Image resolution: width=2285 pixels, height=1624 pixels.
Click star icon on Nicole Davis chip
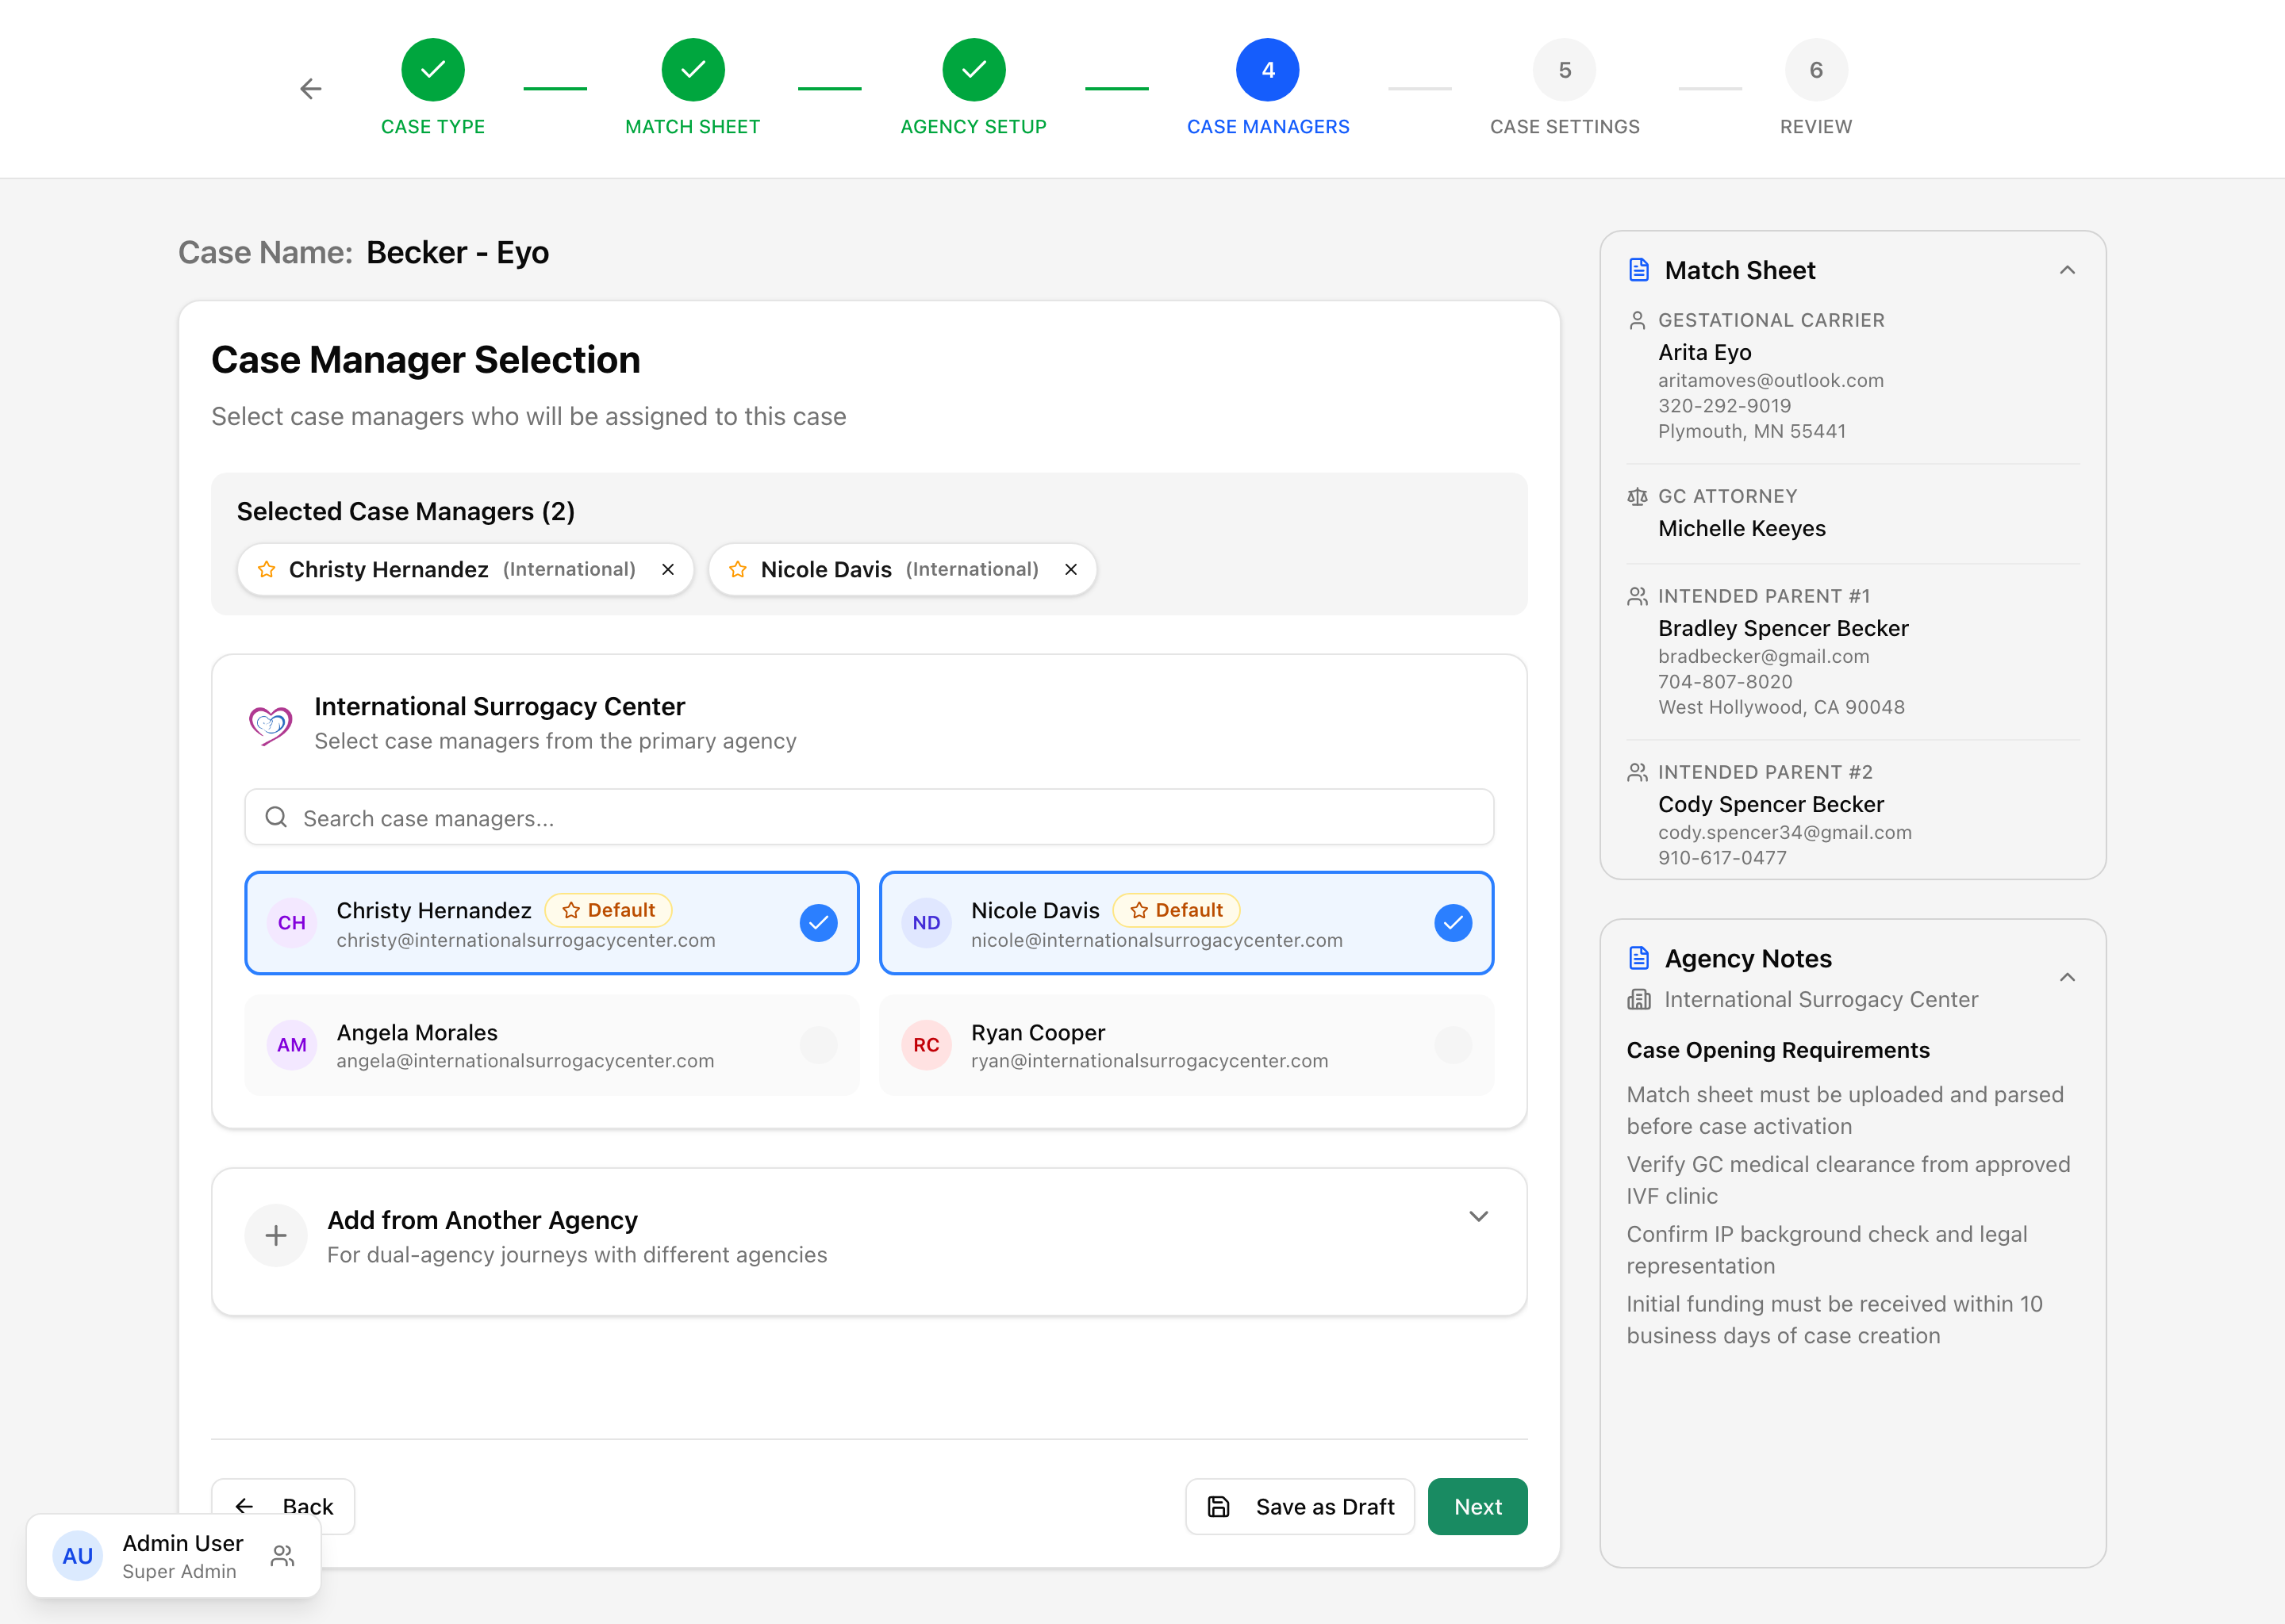tap(739, 569)
